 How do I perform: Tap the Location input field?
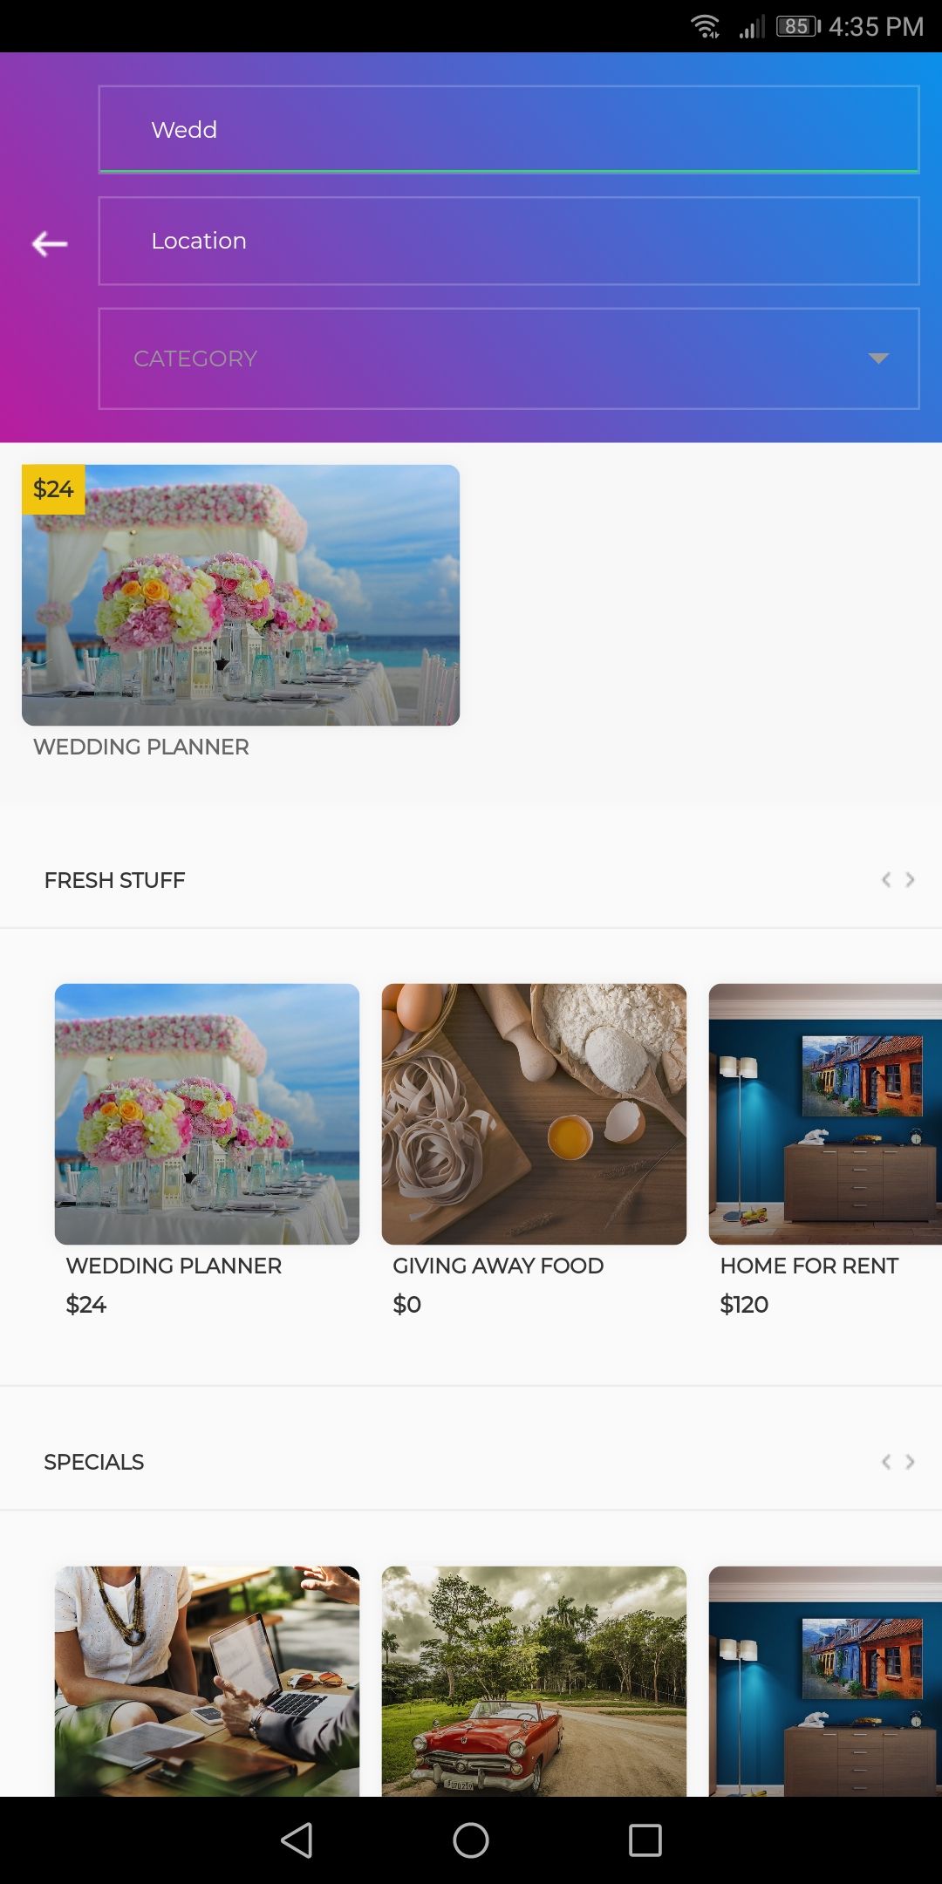(x=509, y=241)
